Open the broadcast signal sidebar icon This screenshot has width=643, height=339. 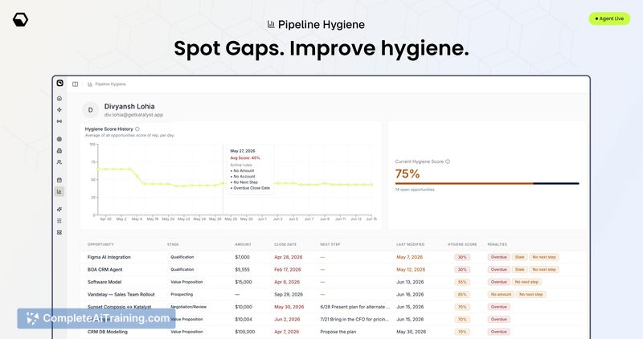tap(59, 121)
